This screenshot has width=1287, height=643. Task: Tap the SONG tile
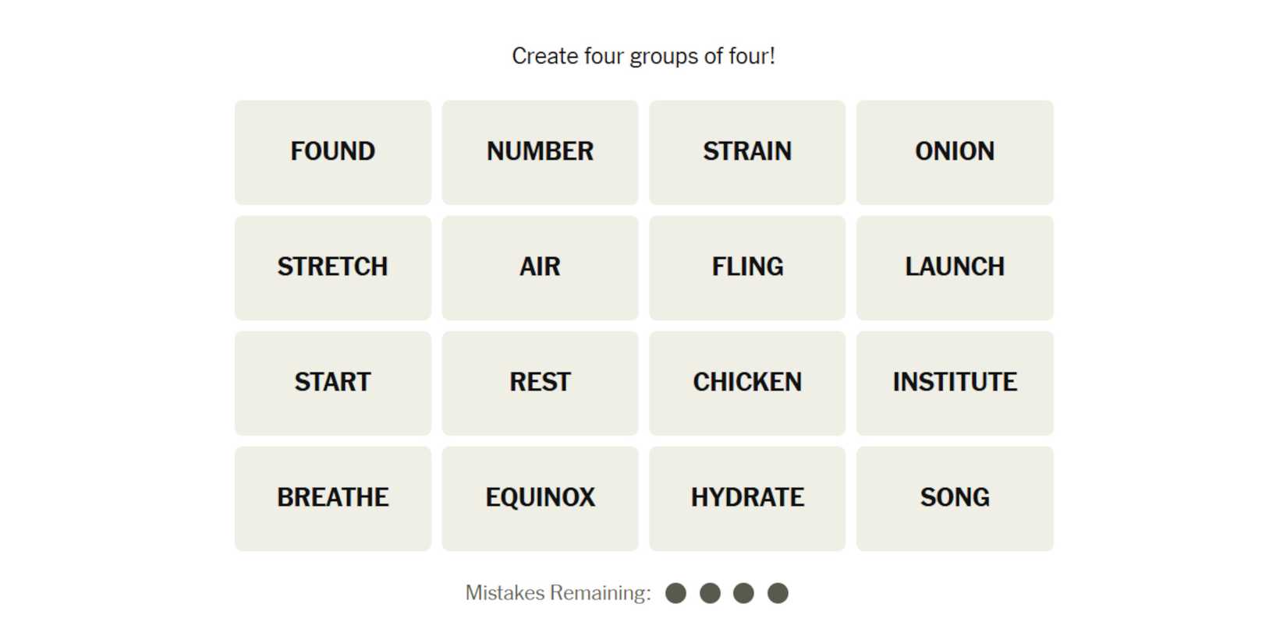pyautogui.click(x=955, y=498)
